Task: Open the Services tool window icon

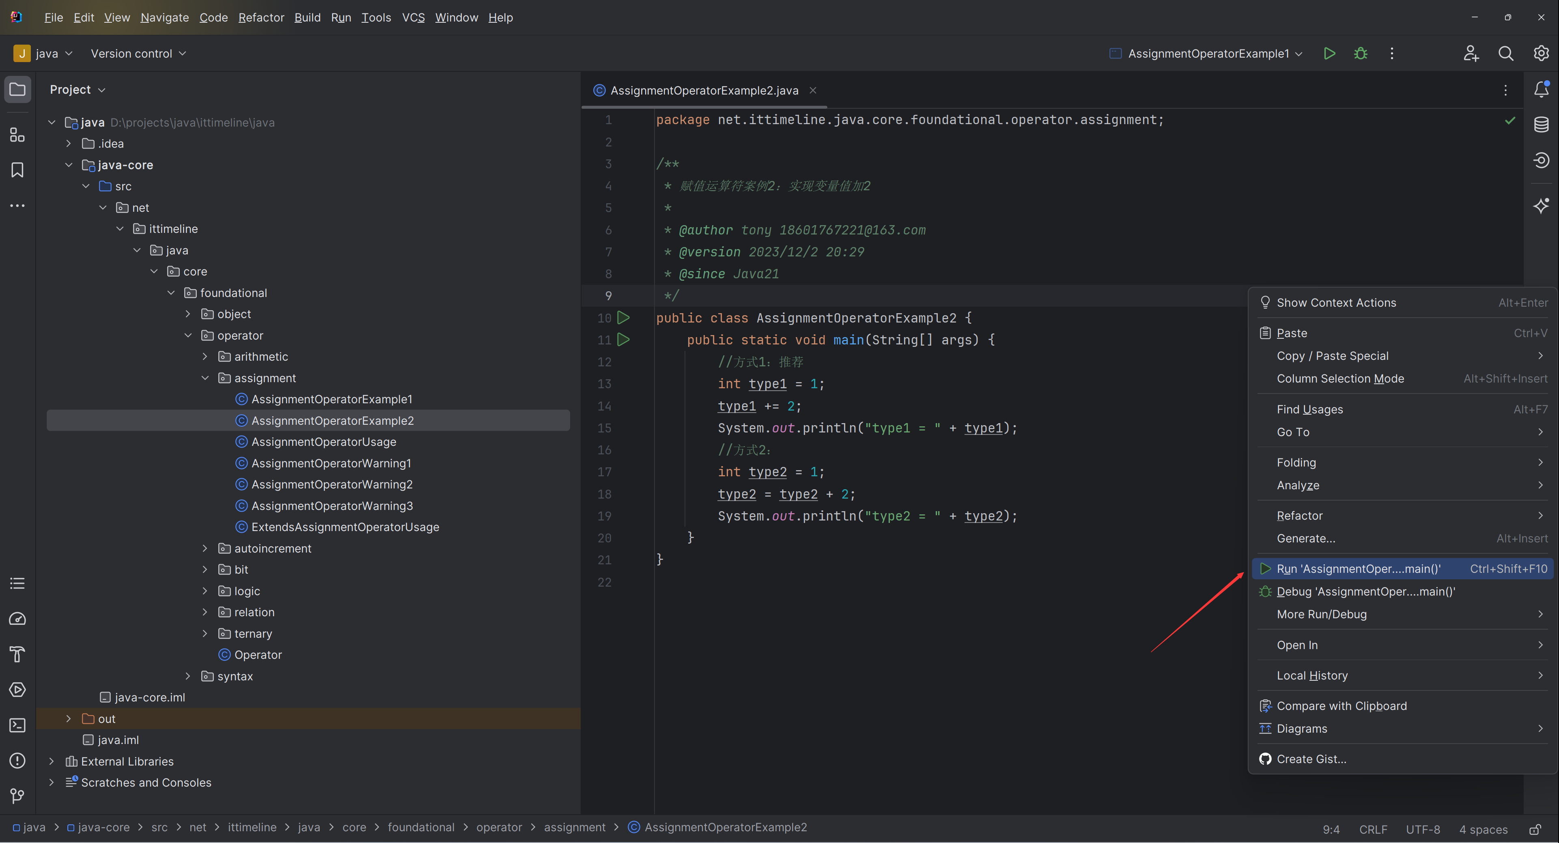Action: coord(17,689)
